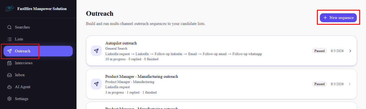Image resolution: width=366 pixels, height=109 pixels.
Task: Click the Lists icon in sidebar
Action: [9, 39]
